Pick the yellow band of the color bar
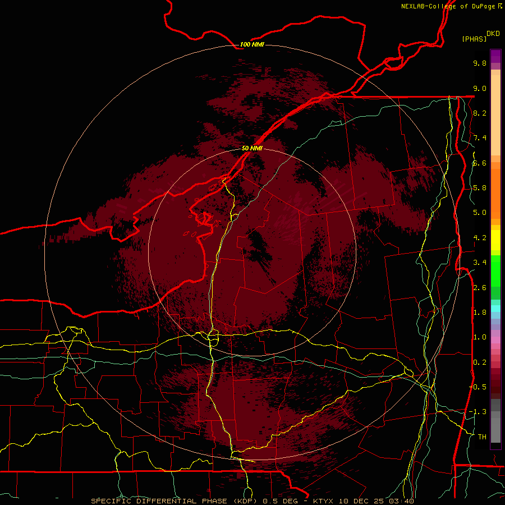The height and width of the screenshot is (505, 505). [x=495, y=240]
